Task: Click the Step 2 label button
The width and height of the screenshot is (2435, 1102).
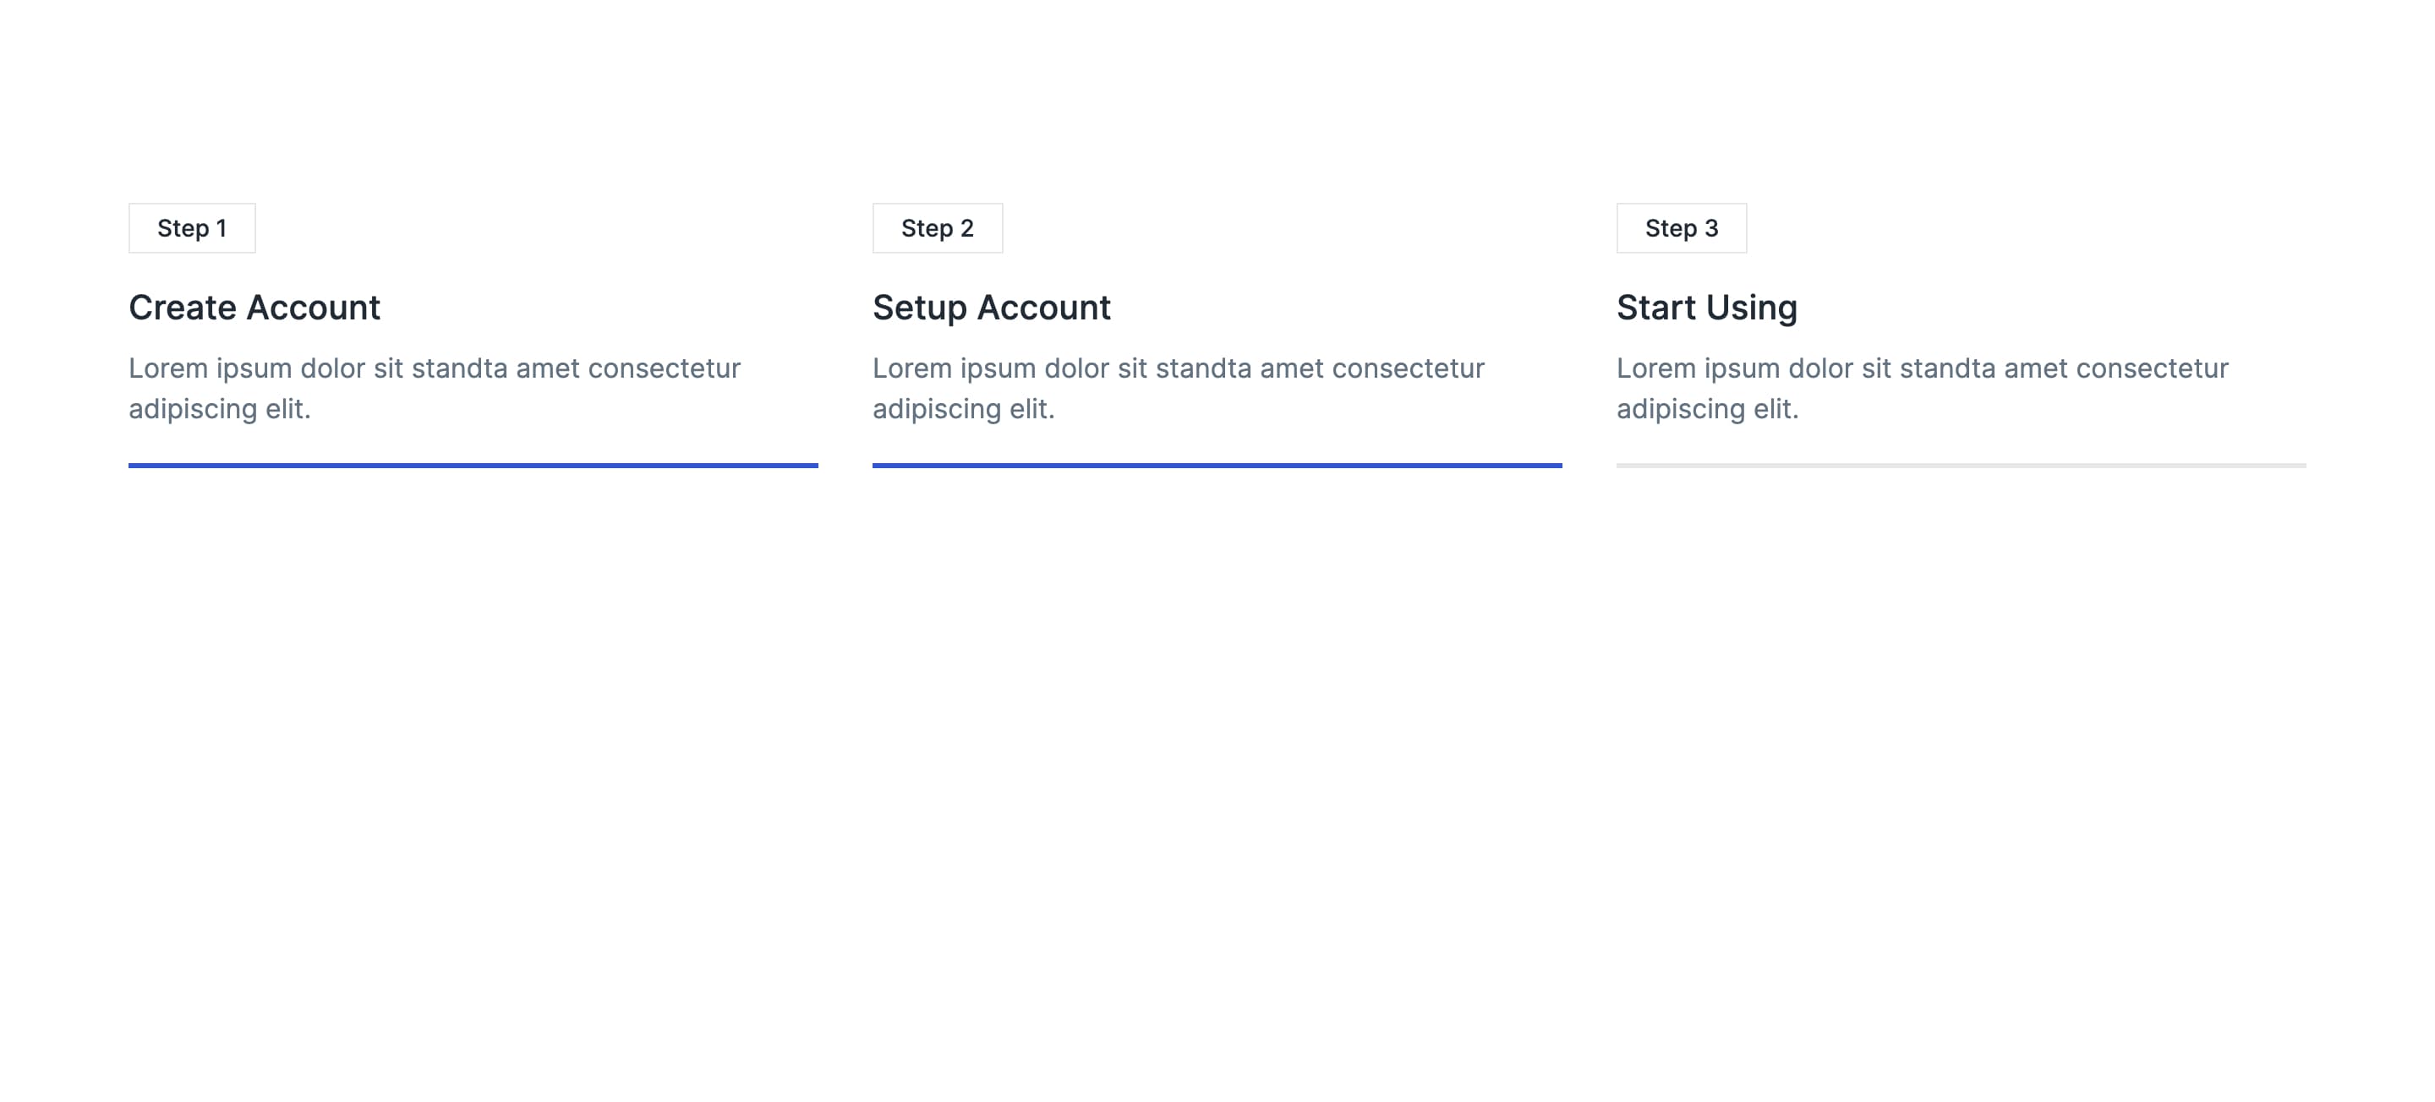Action: coord(937,226)
